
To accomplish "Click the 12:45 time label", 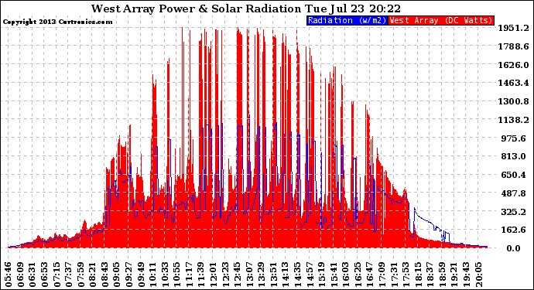I will point(237,275).
